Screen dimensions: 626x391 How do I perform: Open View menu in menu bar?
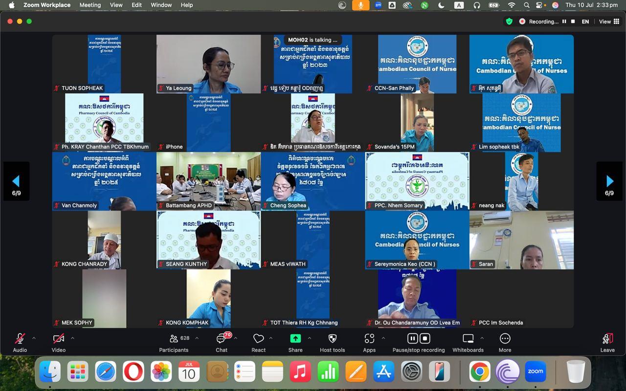116,5
